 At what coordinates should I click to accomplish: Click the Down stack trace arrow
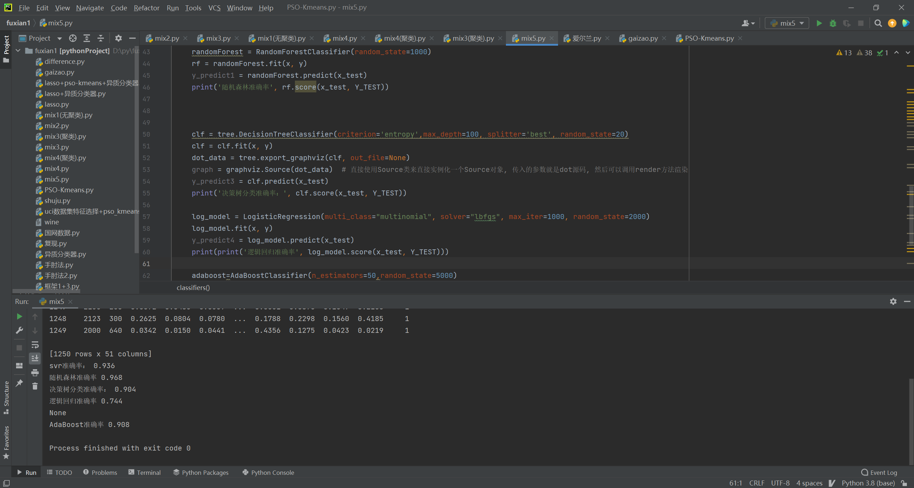point(35,331)
